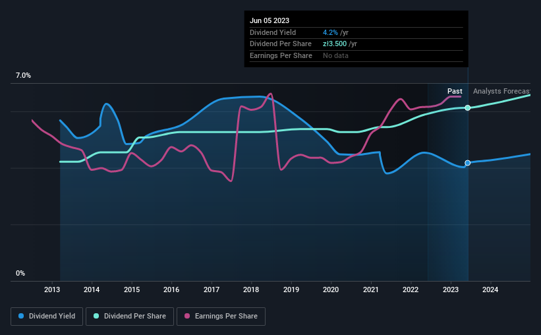Click the 2021 x-axis label
This screenshot has height=335, width=541.
371,289
